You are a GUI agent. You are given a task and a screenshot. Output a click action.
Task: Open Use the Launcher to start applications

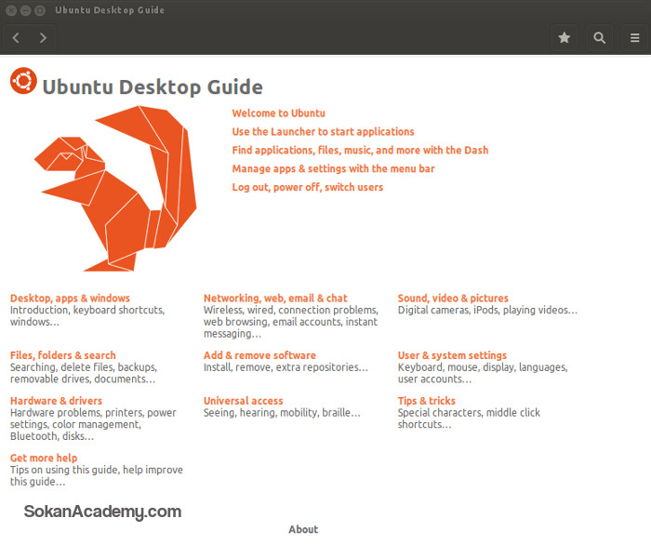coord(323,132)
